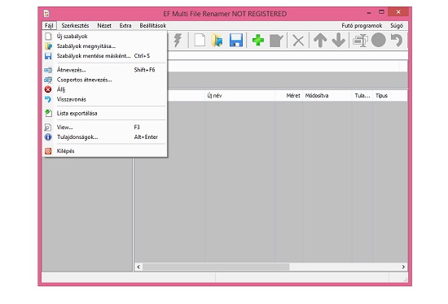Click Kilépés to exit
Viewport: 448px width, 304px height.
(x=104, y=151)
